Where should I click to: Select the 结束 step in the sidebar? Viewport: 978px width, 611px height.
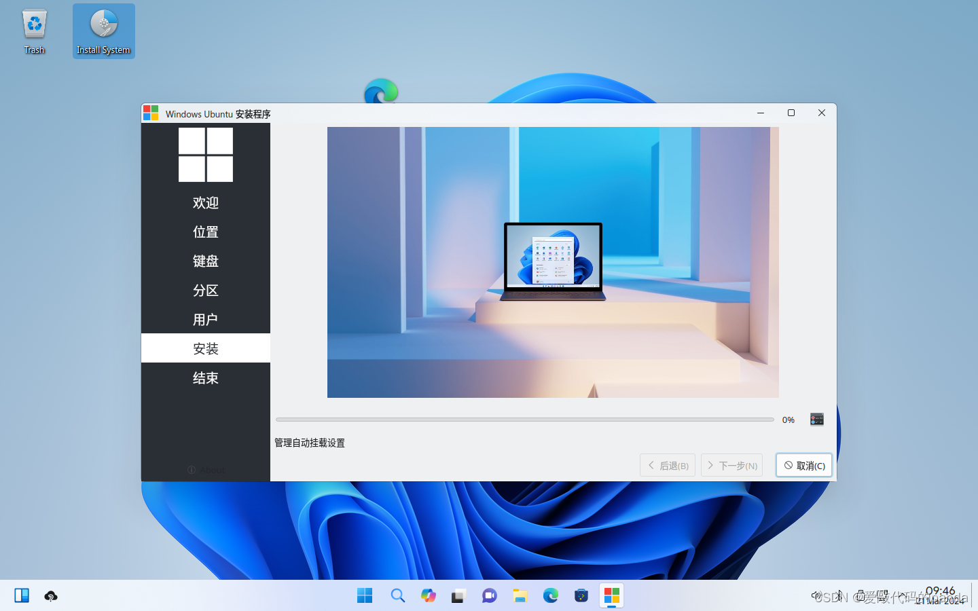(206, 377)
